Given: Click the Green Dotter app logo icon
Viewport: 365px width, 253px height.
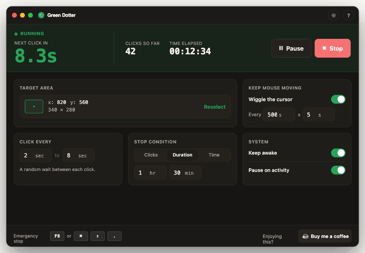Looking at the screenshot, I should (x=41, y=15).
